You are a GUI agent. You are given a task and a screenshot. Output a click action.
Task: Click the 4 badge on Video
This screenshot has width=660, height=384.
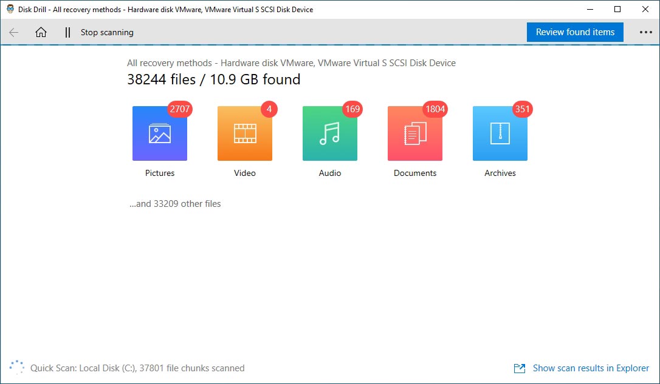click(x=269, y=109)
